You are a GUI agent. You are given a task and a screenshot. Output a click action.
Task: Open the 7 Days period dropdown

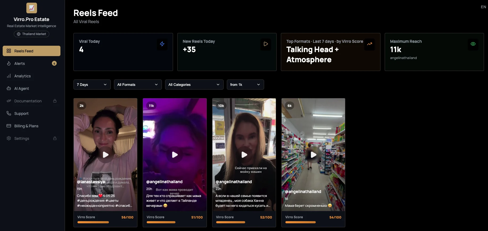92,85
